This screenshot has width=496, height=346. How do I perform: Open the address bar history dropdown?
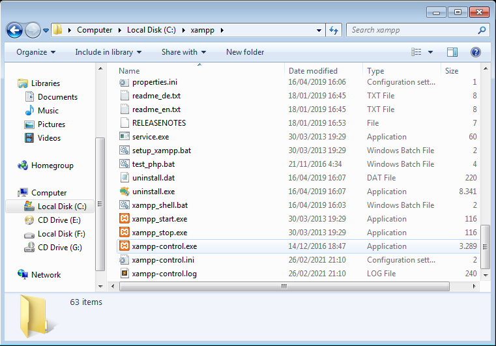tap(319, 31)
